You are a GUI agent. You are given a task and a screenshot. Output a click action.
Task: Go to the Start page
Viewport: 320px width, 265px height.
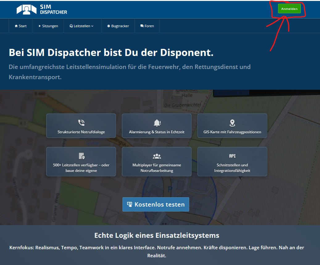pyautogui.click(x=21, y=26)
